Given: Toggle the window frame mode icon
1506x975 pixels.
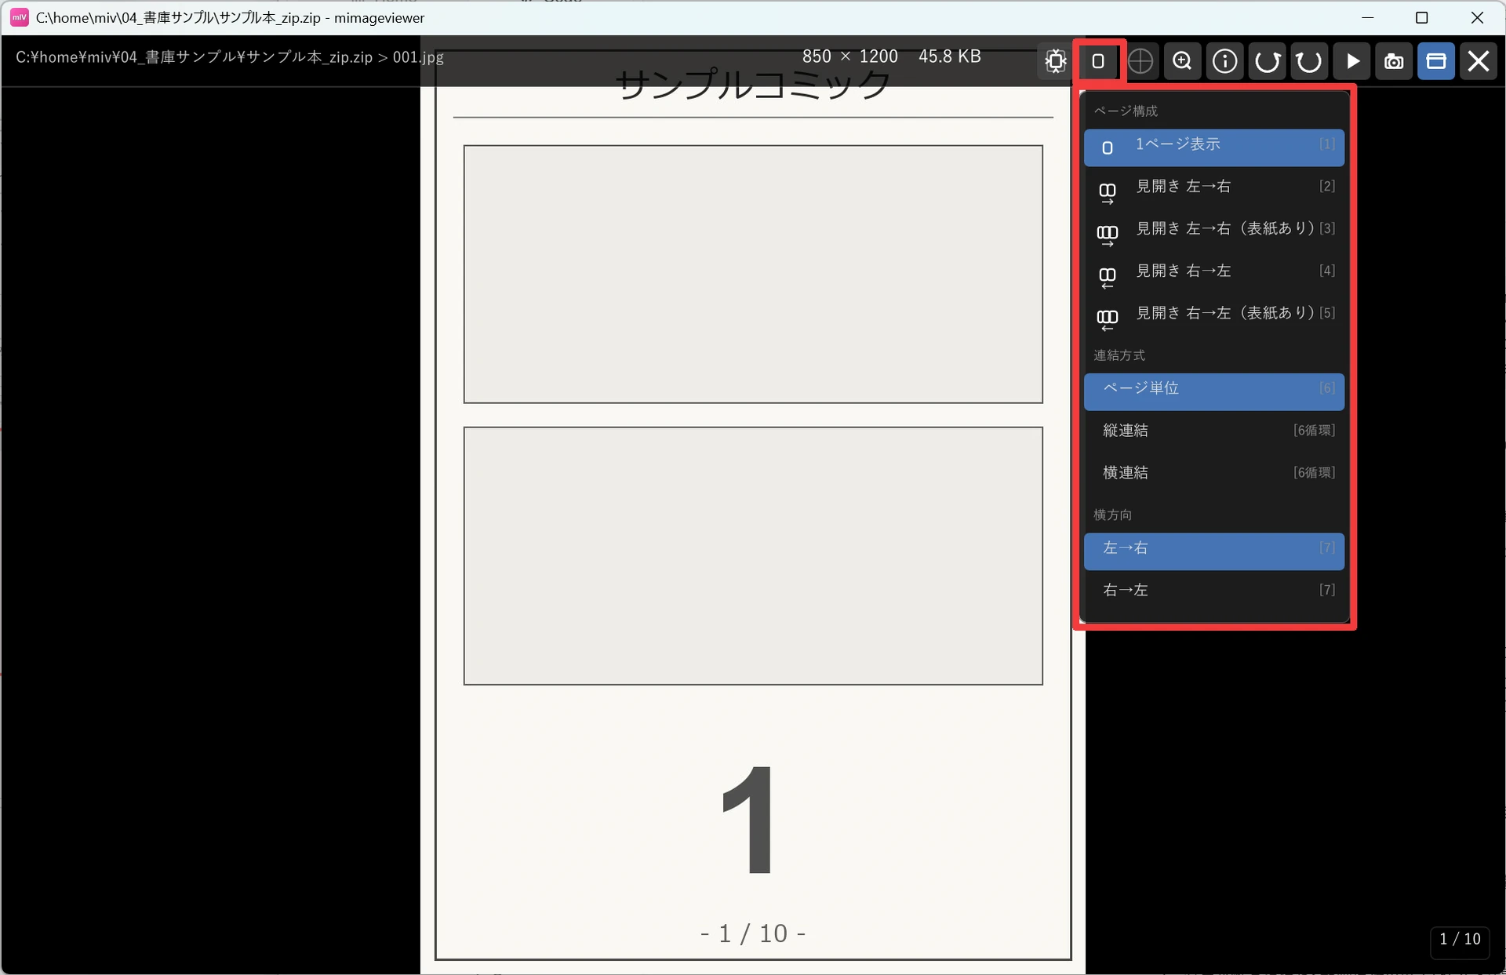Looking at the screenshot, I should (x=1436, y=61).
